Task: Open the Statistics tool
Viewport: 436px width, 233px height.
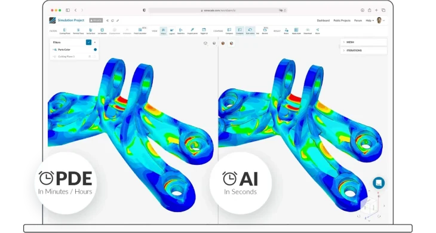Action: click(x=181, y=31)
